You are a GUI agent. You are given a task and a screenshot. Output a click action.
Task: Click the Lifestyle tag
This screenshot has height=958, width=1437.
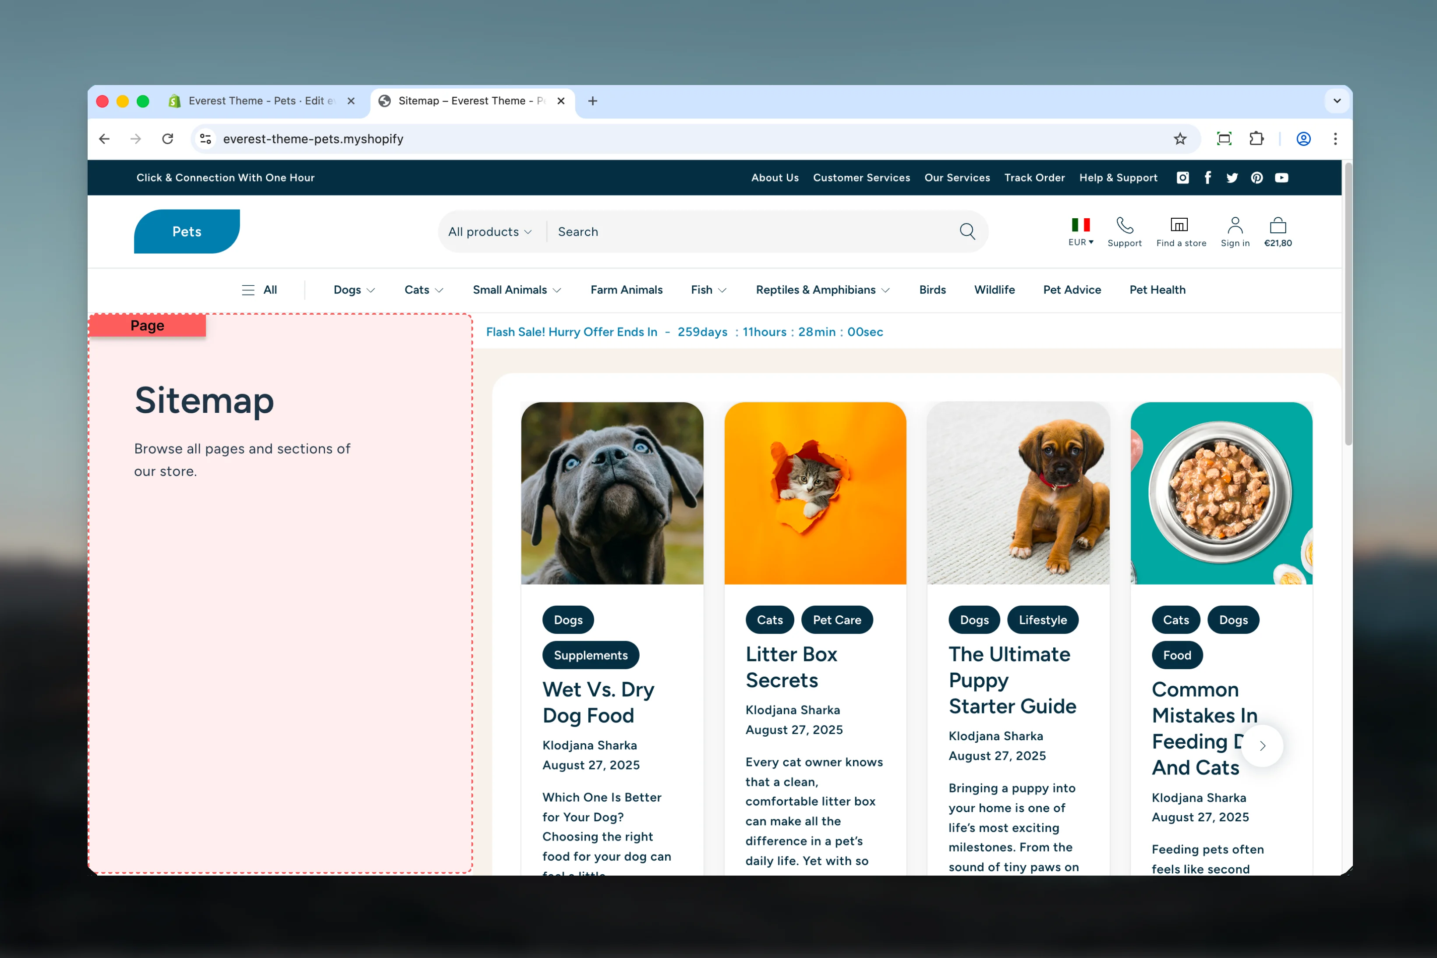(1042, 620)
